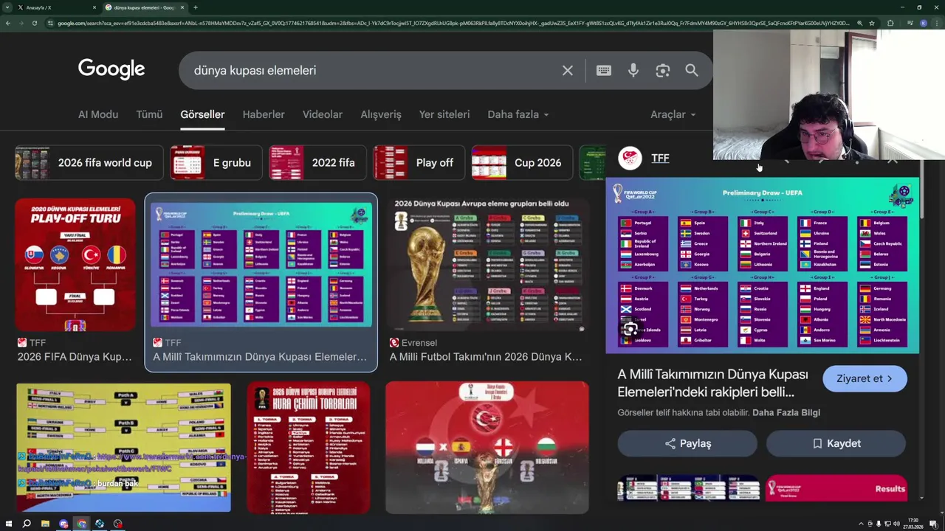This screenshot has width=945, height=531.
Task: Open new browser tab with plus icon
Action: [195, 7]
